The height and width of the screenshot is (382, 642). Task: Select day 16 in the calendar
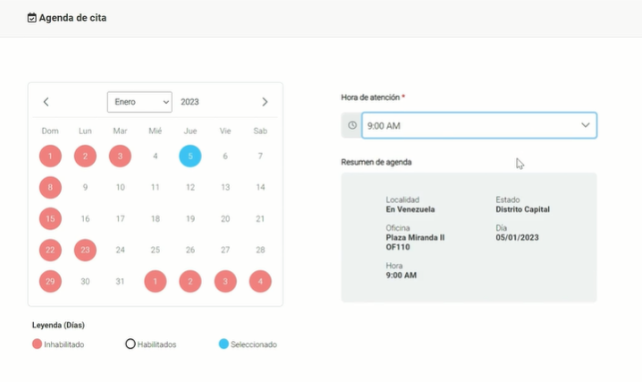click(85, 219)
